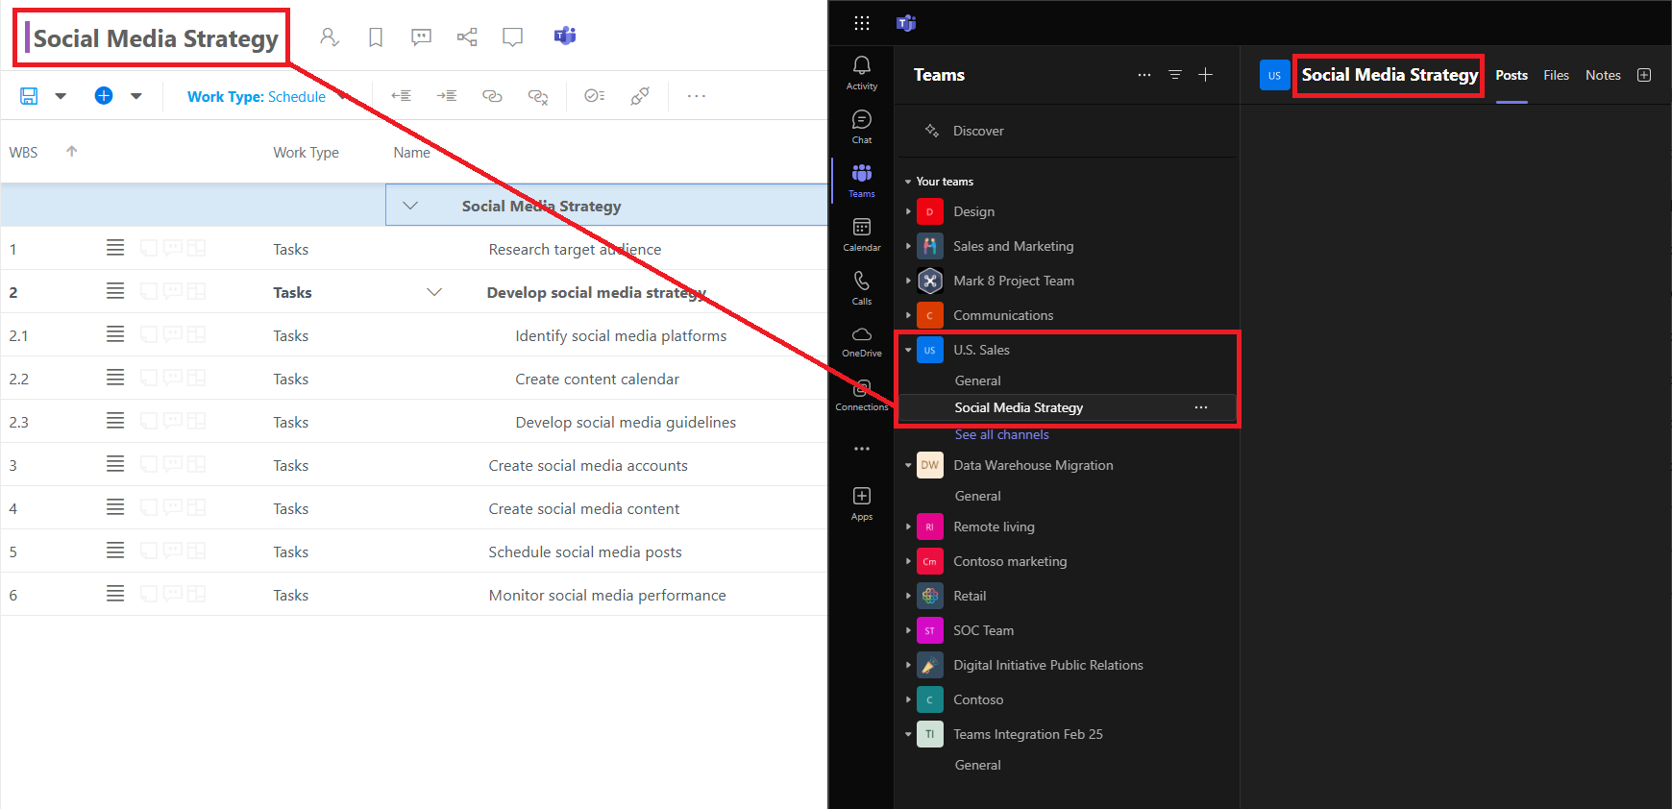Click the blue add (plus) button
1672x809 pixels.
104,95
